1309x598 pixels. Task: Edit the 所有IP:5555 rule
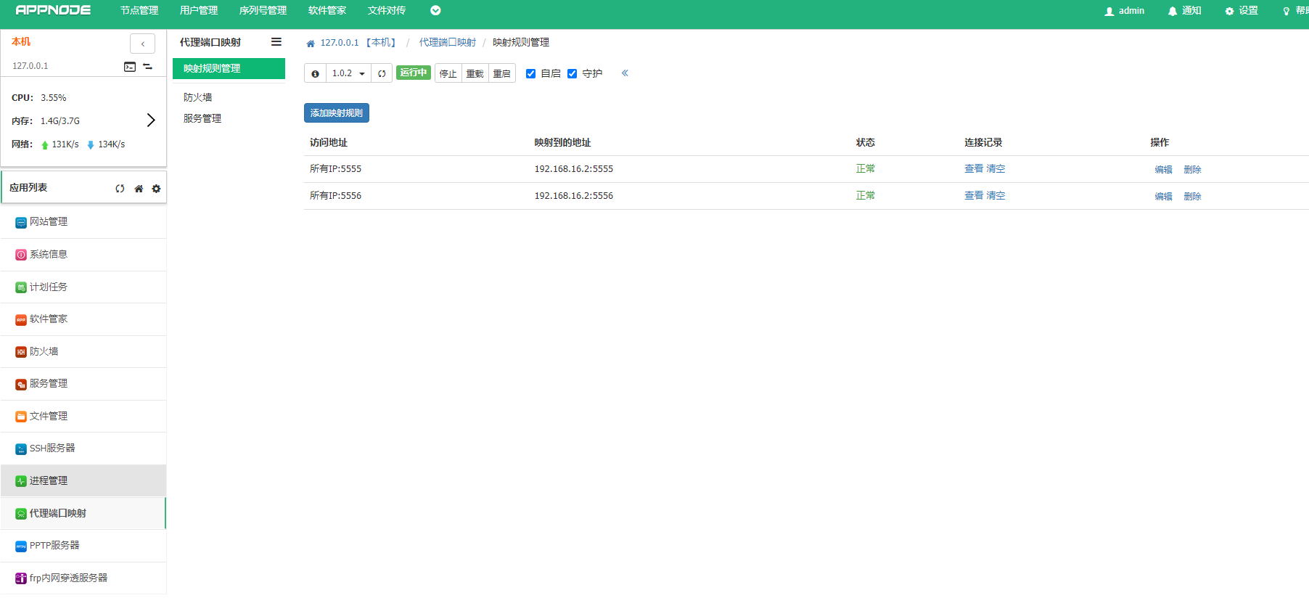1164,170
